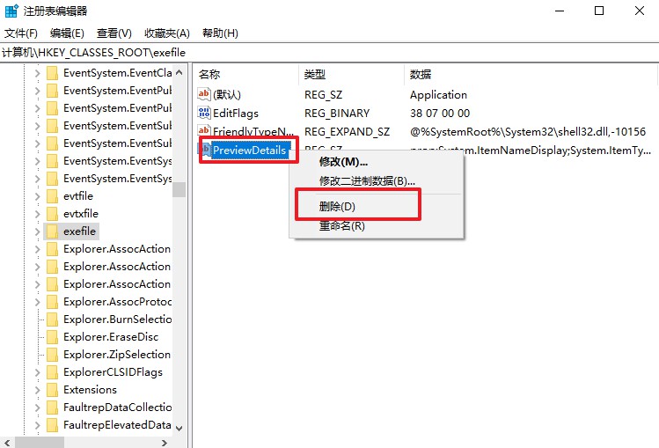The image size is (659, 448).
Task: Choose 修改(M)... in context menu
Action: (343, 162)
